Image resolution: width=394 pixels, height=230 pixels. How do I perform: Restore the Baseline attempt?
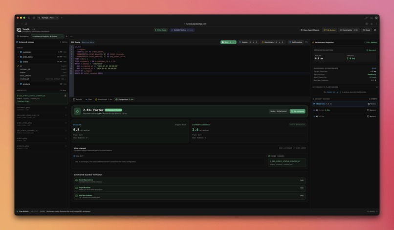point(372,104)
